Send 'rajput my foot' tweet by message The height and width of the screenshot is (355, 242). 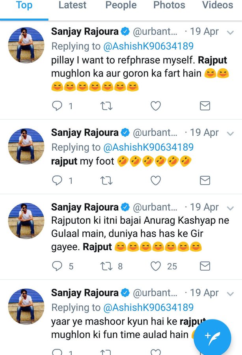[x=205, y=181]
